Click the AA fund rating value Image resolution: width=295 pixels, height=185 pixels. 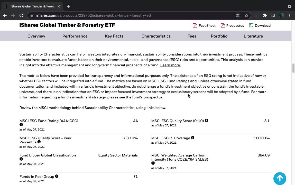click(x=135, y=121)
